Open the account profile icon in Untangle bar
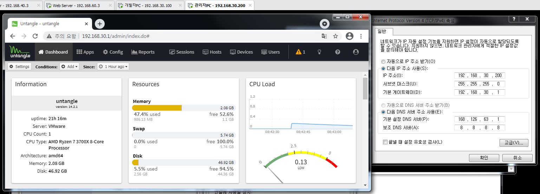Screen dimensions: 540x194 click(356, 52)
